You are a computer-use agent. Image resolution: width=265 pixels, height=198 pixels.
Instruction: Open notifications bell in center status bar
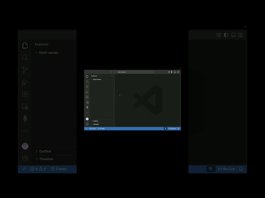point(178,128)
